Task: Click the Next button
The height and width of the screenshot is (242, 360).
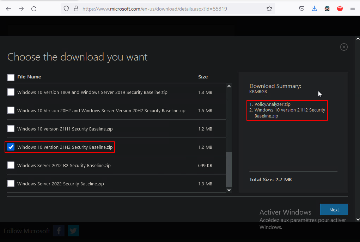Action: [334, 210]
